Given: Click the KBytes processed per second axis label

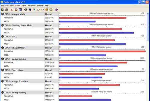Looking at the screenshot, I should [101, 58].
